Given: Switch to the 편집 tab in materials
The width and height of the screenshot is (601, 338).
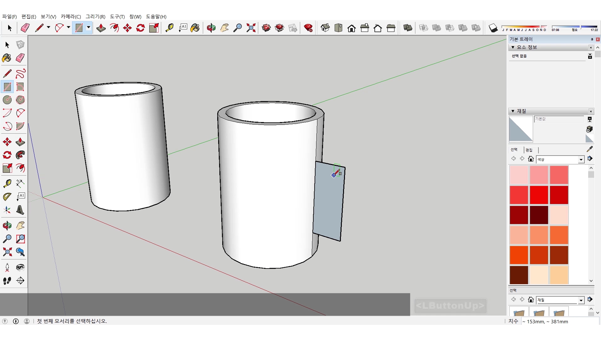Looking at the screenshot, I should click(529, 150).
